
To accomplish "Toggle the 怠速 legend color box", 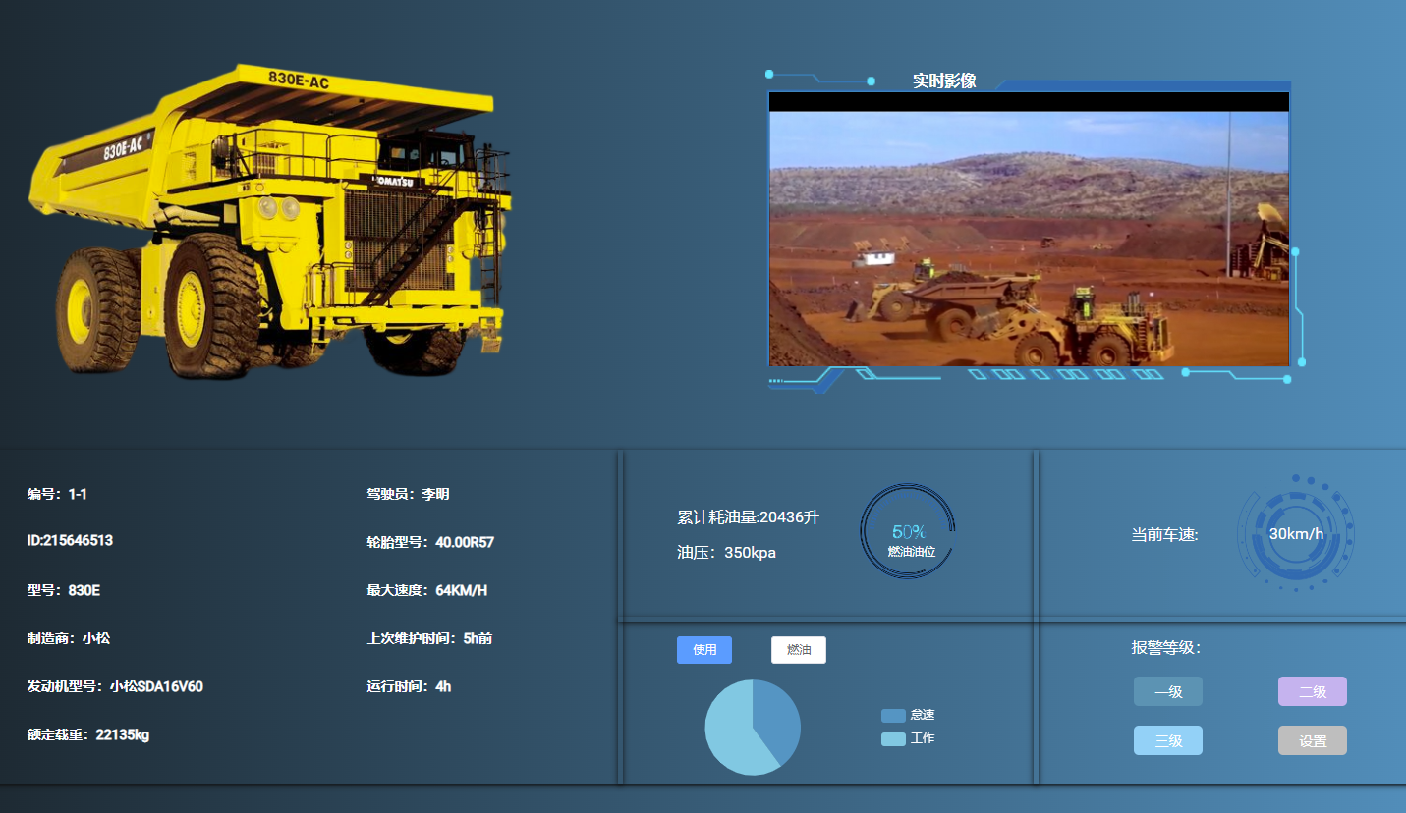I will pos(893,715).
